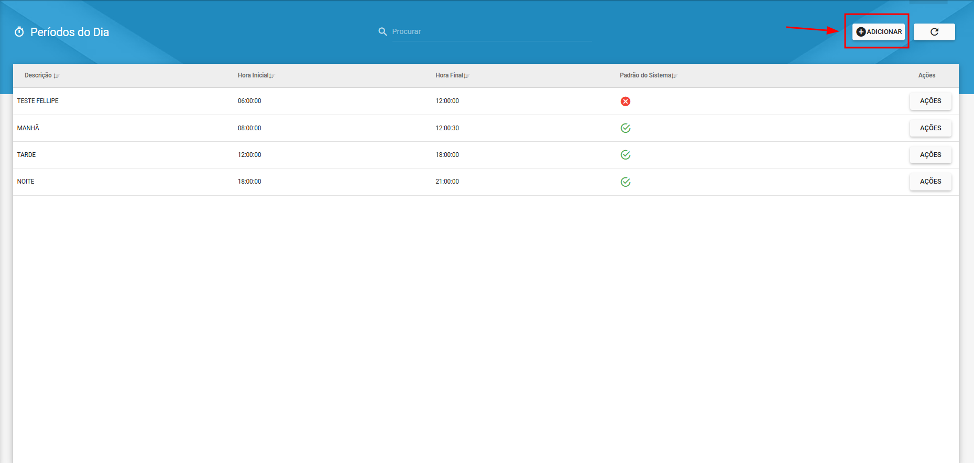This screenshot has height=463, width=974.
Task: Sort by Hora Final column icon
Action: [467, 76]
